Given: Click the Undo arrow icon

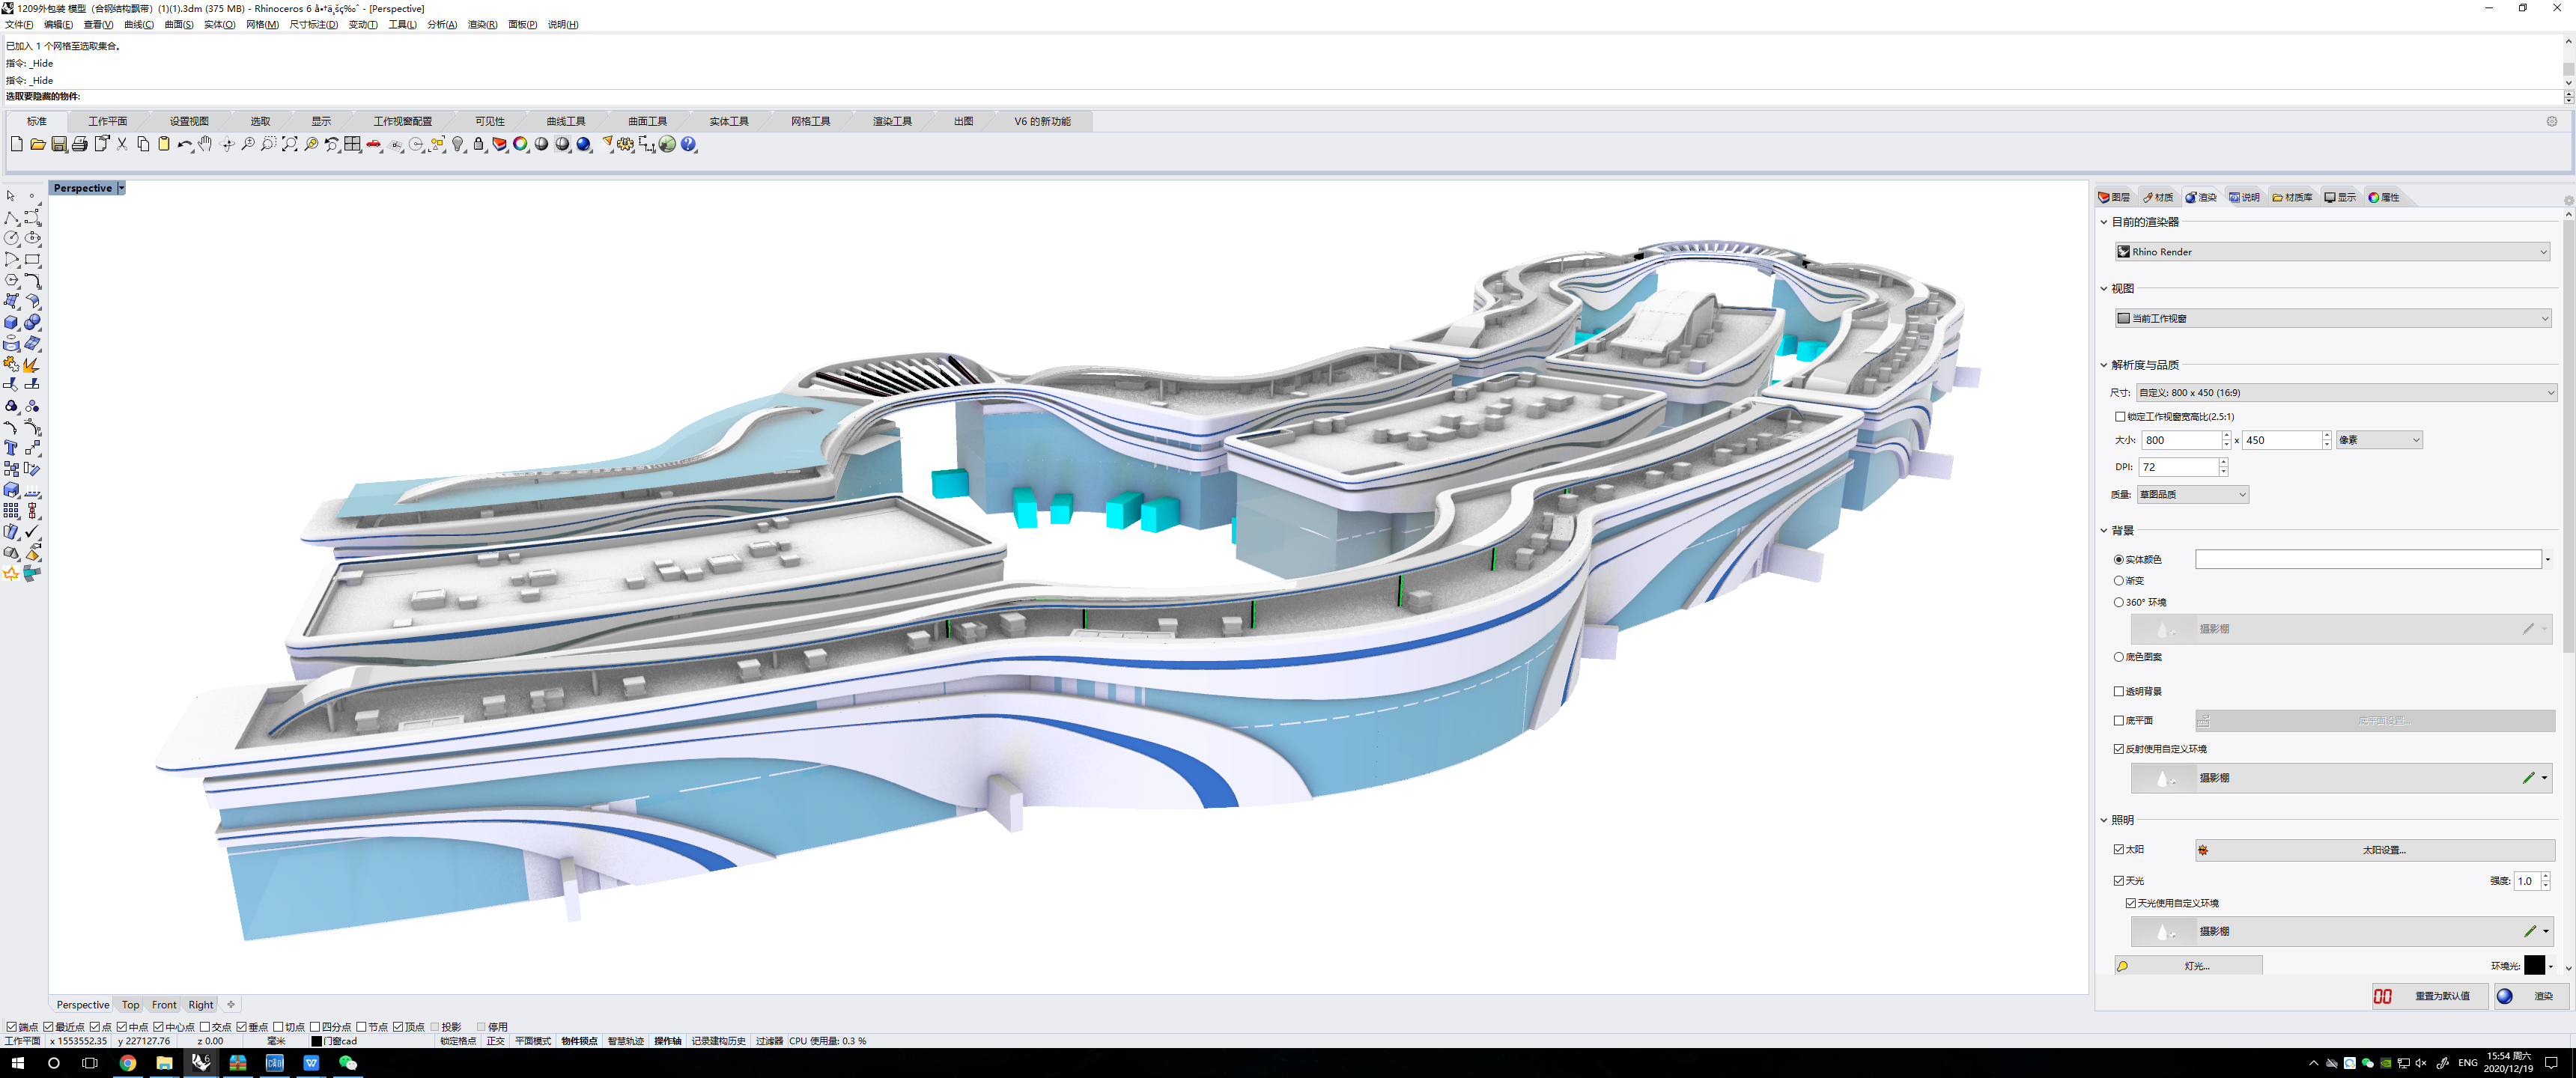Looking at the screenshot, I should 184,144.
